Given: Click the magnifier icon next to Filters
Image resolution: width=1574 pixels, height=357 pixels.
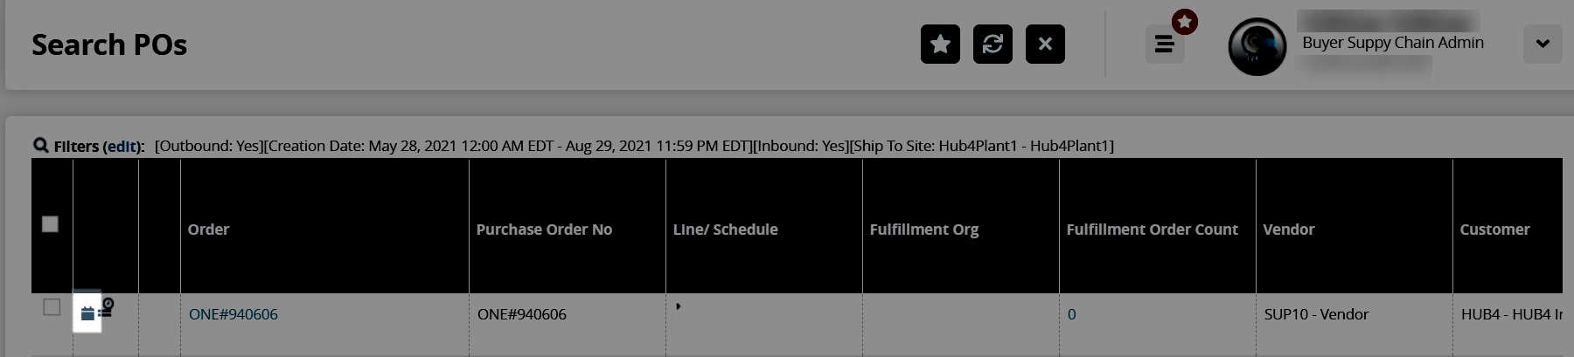Looking at the screenshot, I should tap(40, 145).
